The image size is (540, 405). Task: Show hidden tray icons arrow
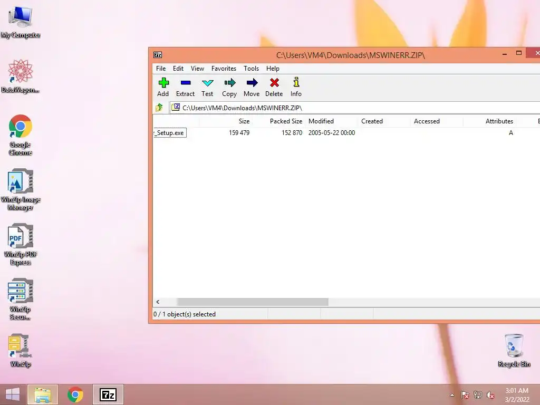coord(452,395)
